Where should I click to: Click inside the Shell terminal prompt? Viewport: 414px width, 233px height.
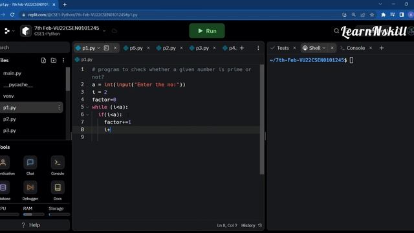(x=351, y=60)
